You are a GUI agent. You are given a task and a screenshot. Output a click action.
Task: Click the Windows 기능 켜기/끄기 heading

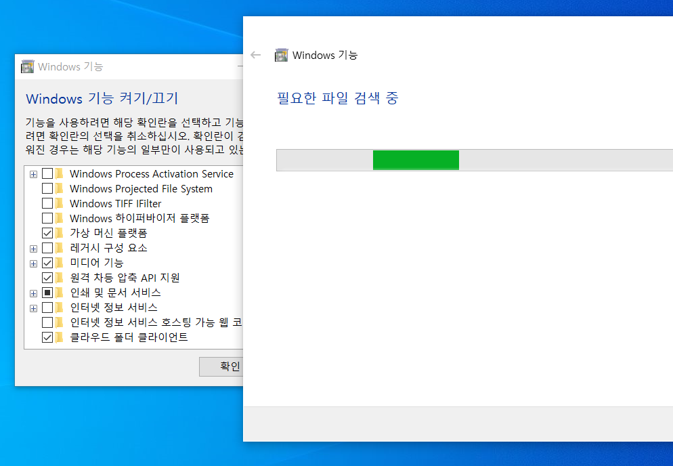(x=102, y=98)
